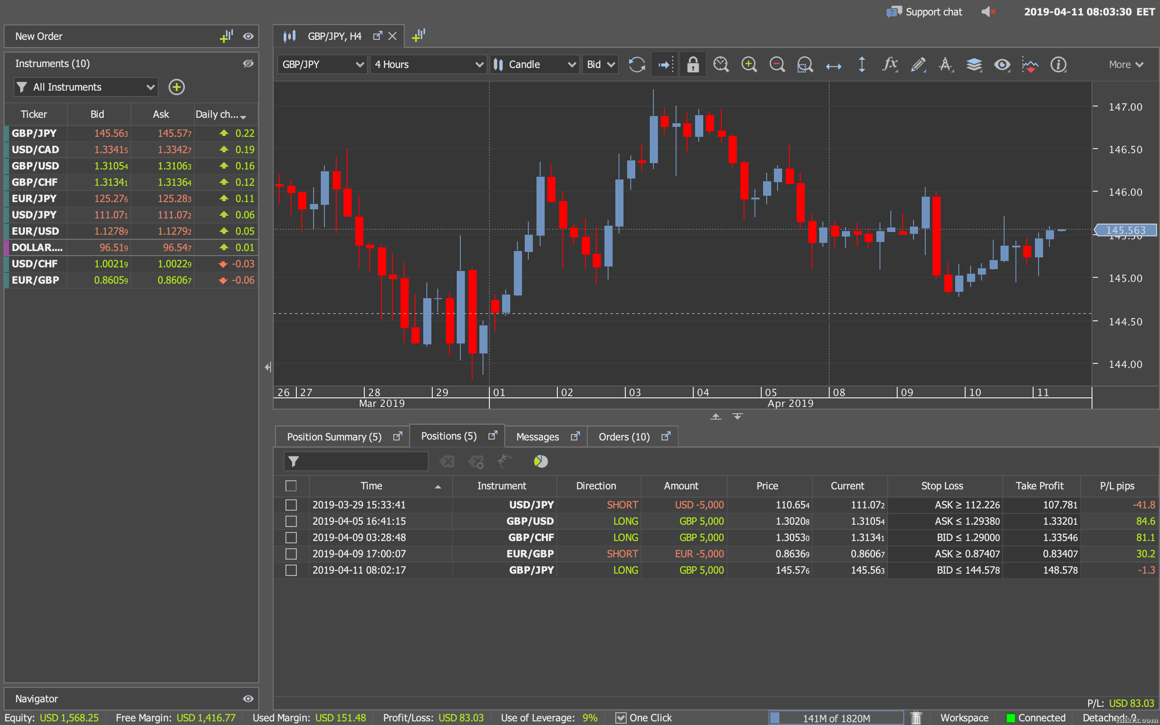Click the Connected status indicator
Screen dimensions: 1160x725
tap(1035, 718)
